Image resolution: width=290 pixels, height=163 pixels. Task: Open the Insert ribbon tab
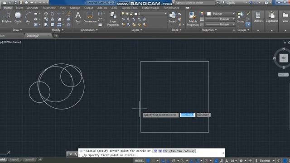[x=19, y=8]
